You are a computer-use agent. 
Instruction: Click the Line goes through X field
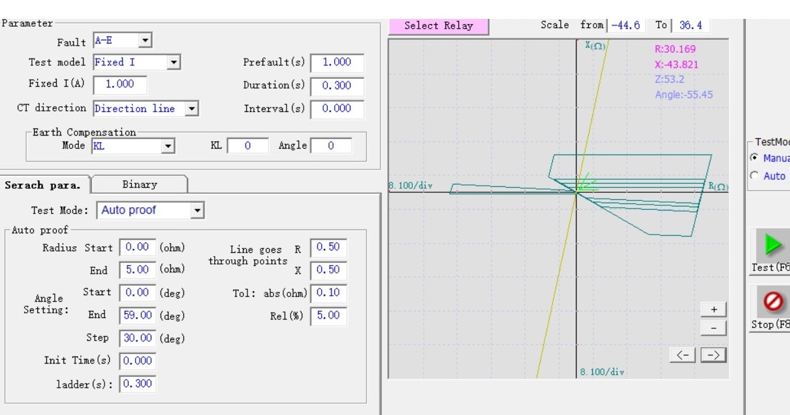click(329, 270)
